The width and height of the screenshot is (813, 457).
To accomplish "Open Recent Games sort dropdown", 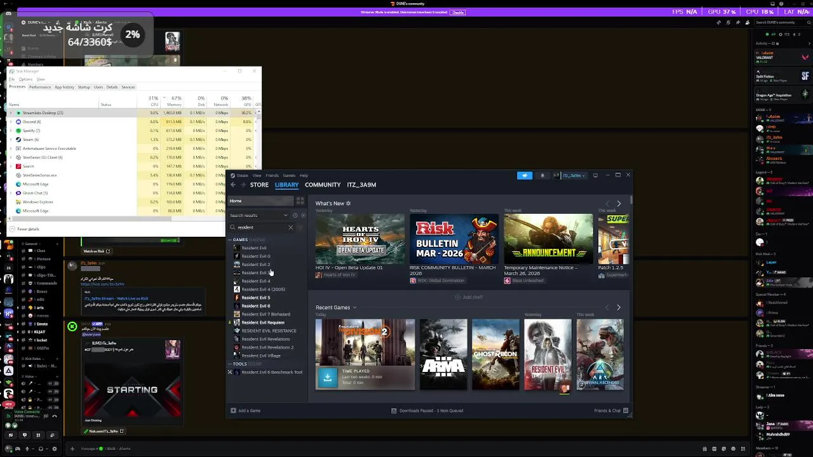I will click(354, 308).
